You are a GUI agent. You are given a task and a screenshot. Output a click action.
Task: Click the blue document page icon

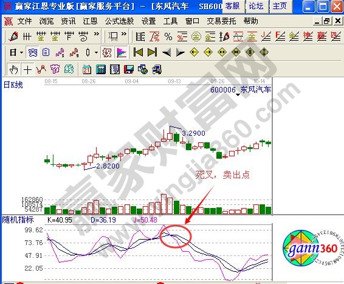click(46, 52)
